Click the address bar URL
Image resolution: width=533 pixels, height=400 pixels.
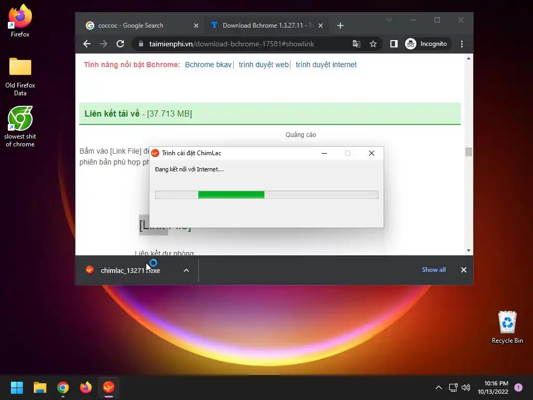click(x=232, y=44)
